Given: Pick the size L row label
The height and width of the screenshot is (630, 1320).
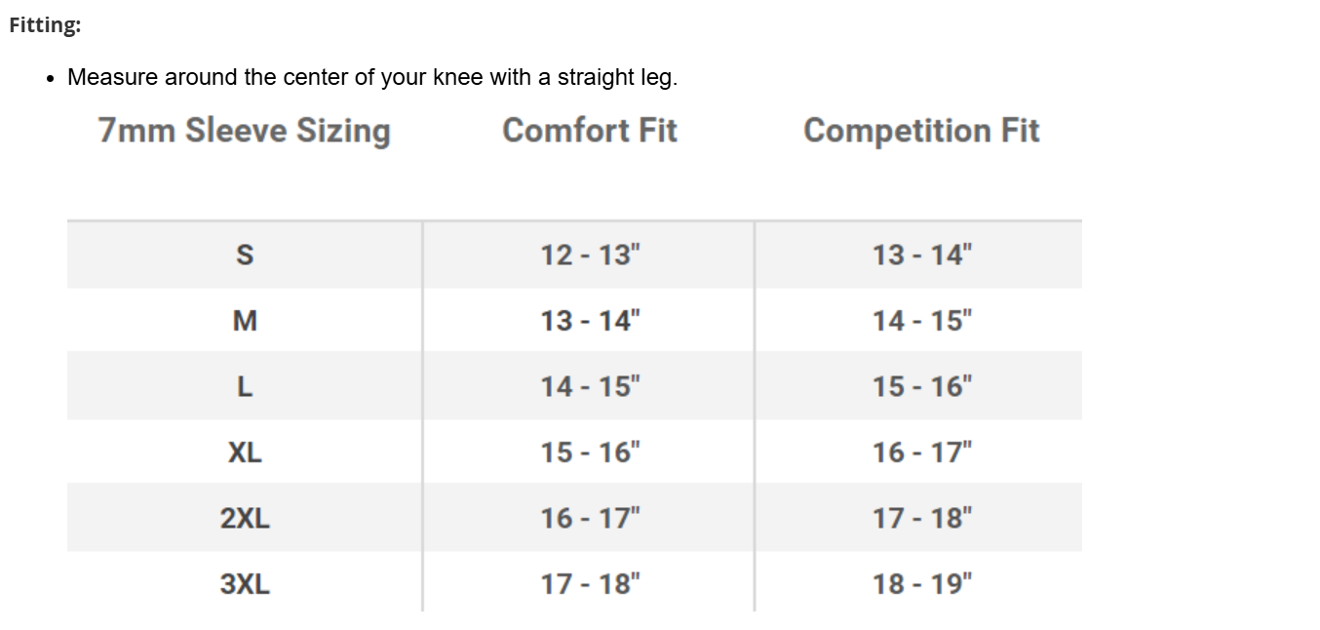Looking at the screenshot, I should (245, 387).
